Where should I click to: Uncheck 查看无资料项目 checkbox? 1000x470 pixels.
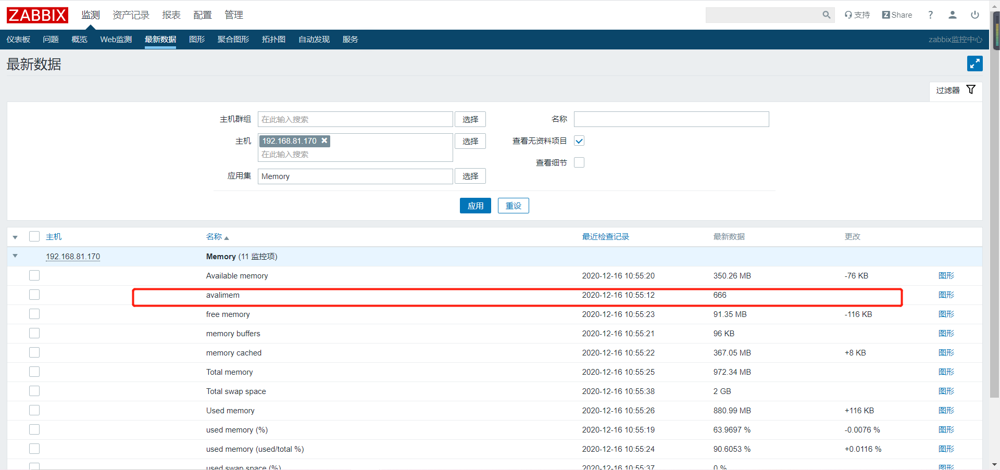579,141
